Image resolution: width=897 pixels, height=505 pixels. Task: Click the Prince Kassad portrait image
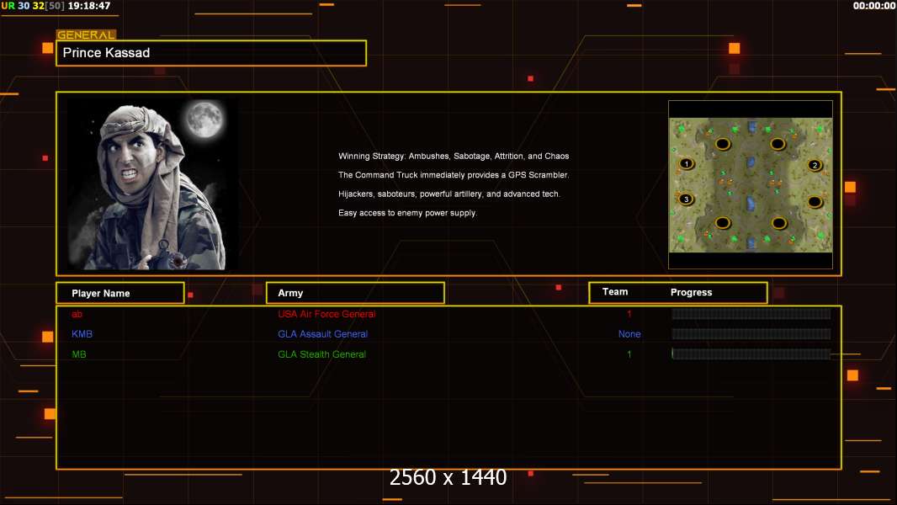[x=153, y=184]
